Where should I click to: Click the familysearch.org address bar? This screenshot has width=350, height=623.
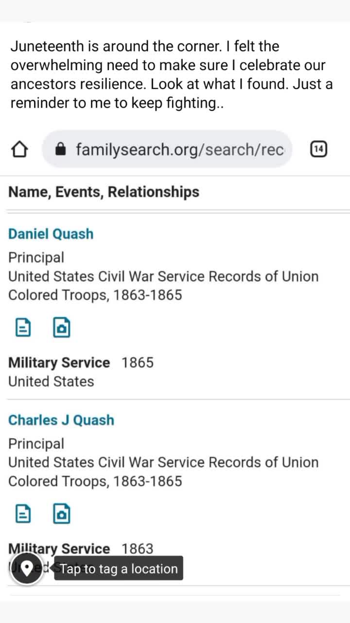coord(179,149)
